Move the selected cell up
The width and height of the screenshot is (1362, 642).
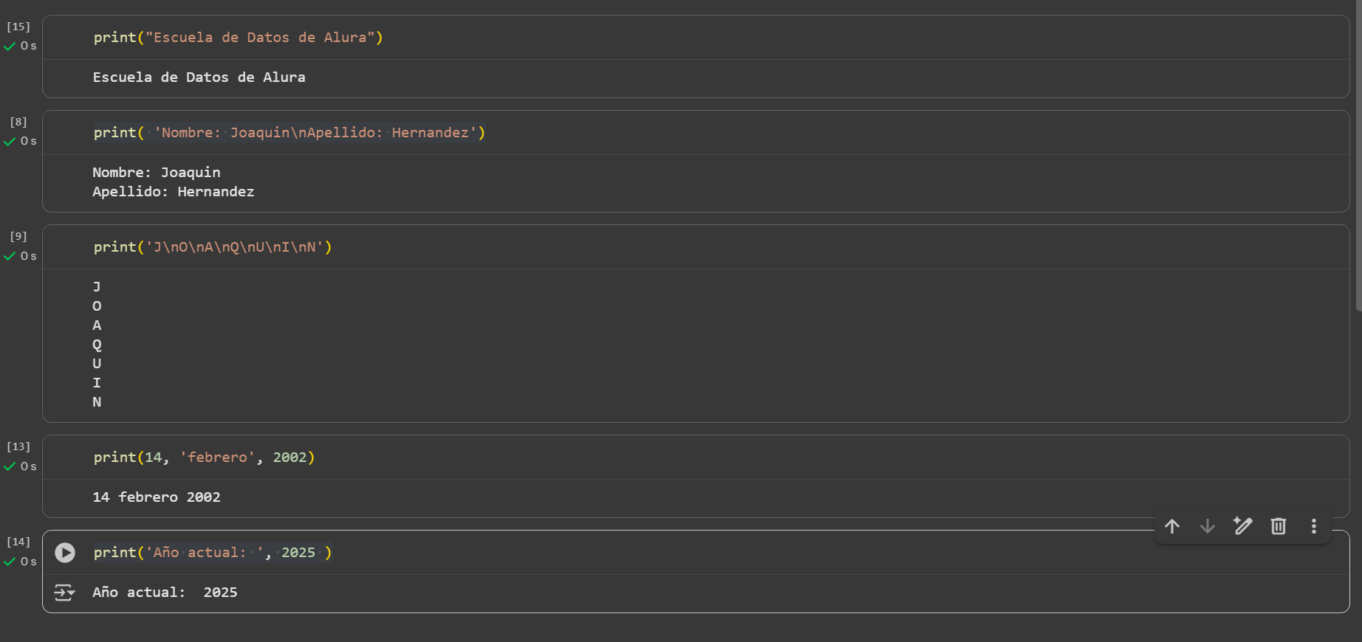pyautogui.click(x=1172, y=526)
